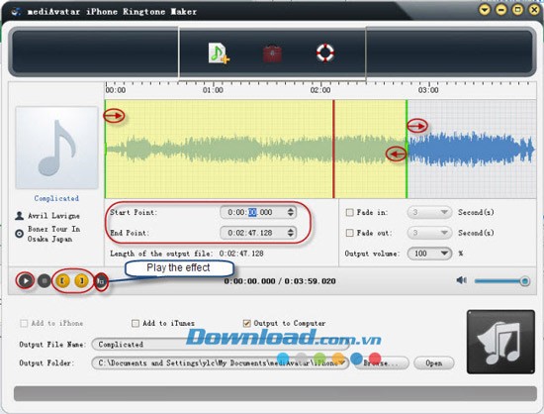Click the playback time 0:00:00.000 / 0:03:59.020

coord(280,281)
